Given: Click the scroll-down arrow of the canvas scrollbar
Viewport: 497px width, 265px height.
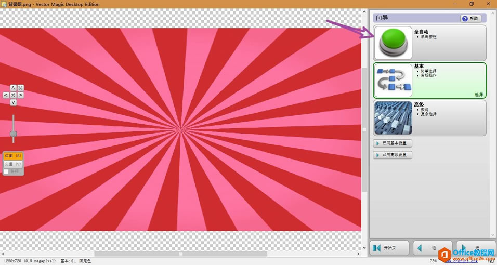Looking at the screenshot, I should click(x=364, y=247).
